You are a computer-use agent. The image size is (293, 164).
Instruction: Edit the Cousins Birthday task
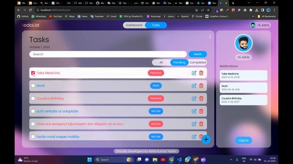[194, 98]
